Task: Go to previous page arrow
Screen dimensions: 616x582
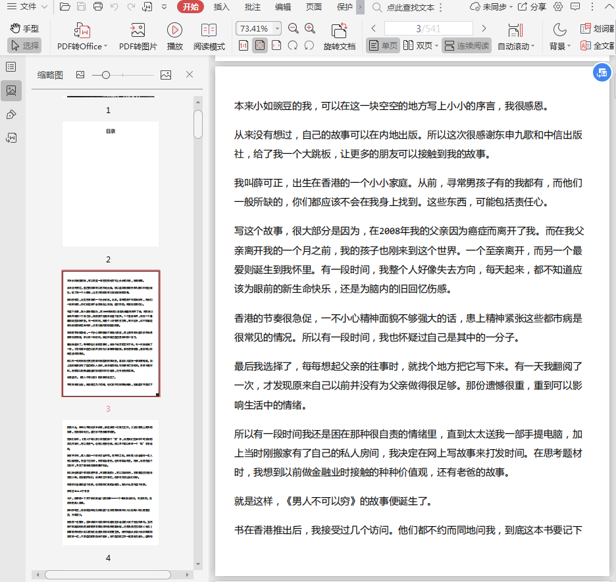Action: [x=374, y=28]
